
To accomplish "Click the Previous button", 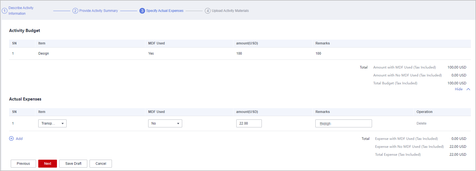I will [x=23, y=164].
